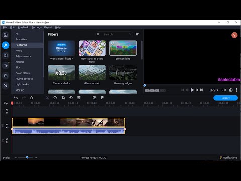The width and height of the screenshot is (241, 181).
Task: Select the Glass mosaic filter thumbnail
Action: pyautogui.click(x=92, y=73)
